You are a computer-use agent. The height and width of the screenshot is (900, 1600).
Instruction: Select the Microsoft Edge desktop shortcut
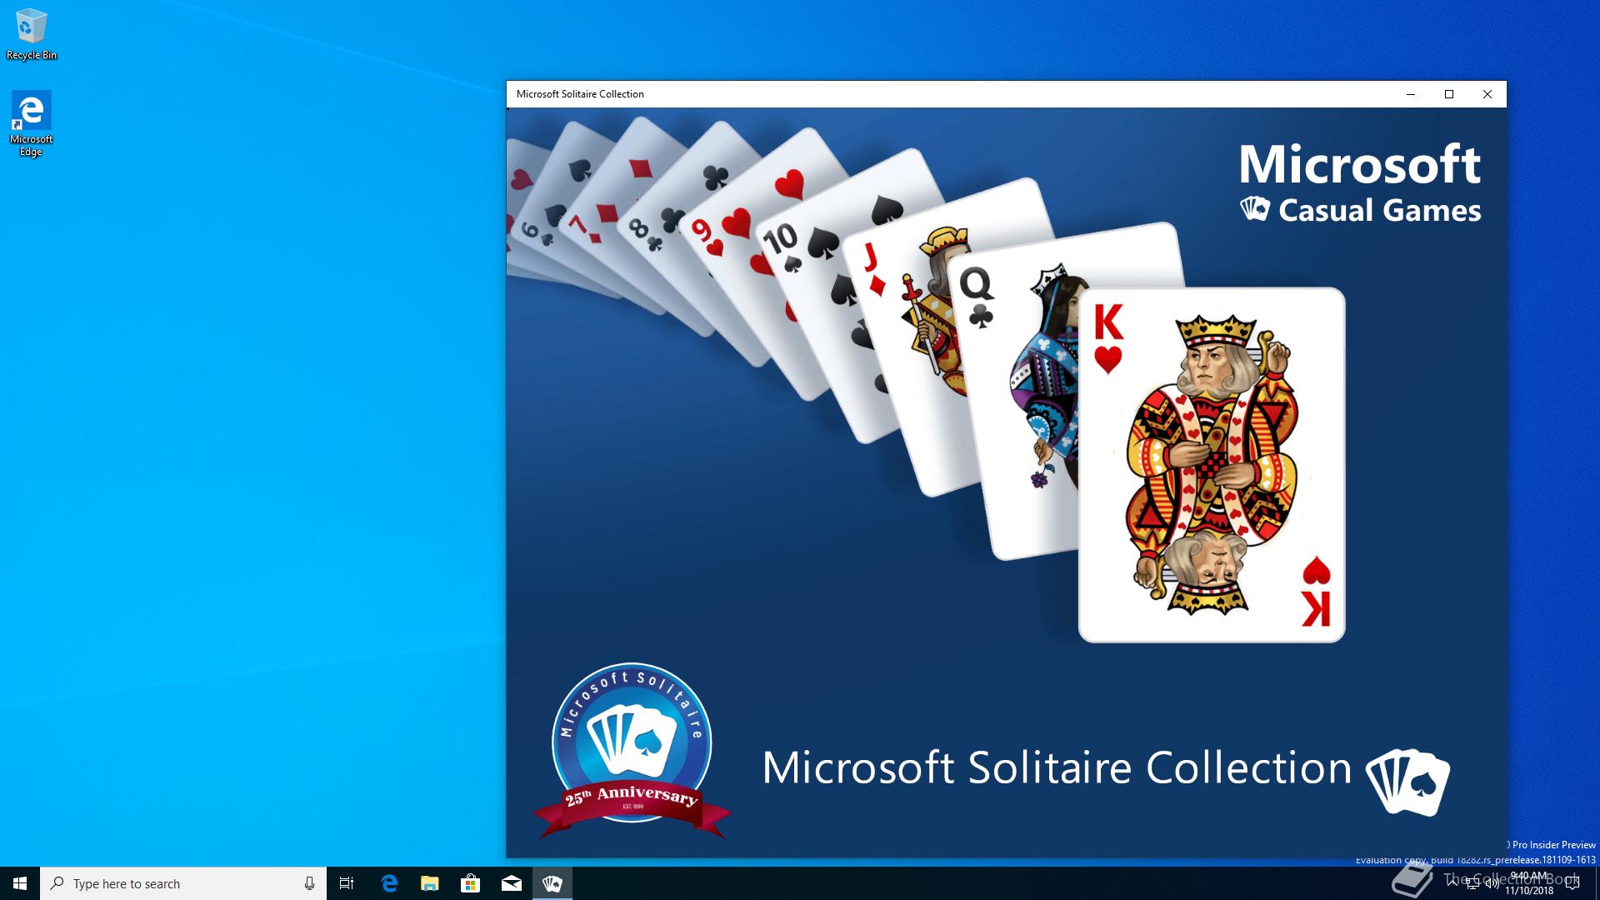tap(32, 123)
